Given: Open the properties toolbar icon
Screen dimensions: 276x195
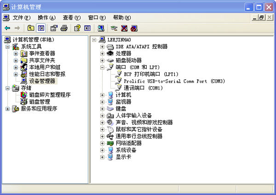Looking at the screenshot, I should [53, 28].
